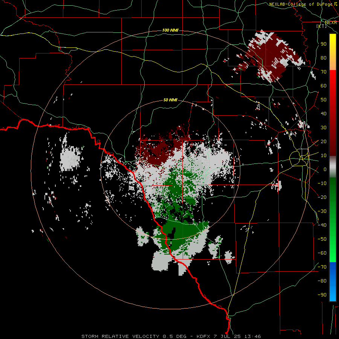
Task: Select the 20 tick label on the velocity scale
Action: pyautogui.click(x=324, y=141)
